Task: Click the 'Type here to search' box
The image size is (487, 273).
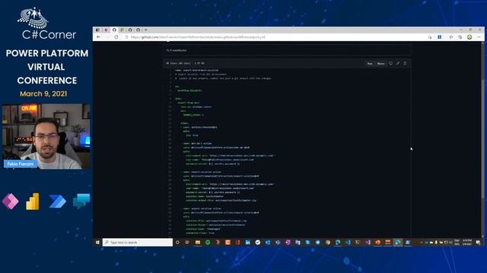Action: click(138, 243)
